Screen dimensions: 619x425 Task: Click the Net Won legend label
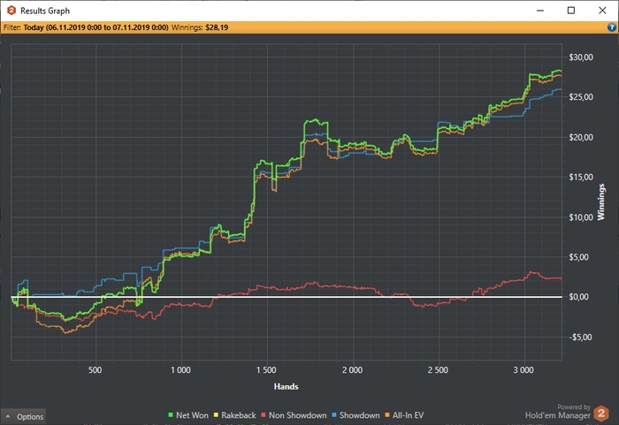coord(192,415)
